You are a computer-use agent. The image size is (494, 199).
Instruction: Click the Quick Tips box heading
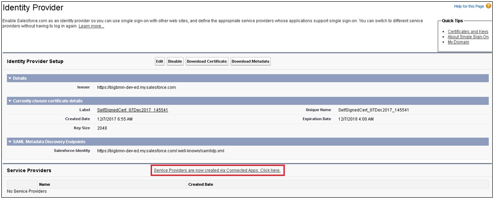(453, 21)
